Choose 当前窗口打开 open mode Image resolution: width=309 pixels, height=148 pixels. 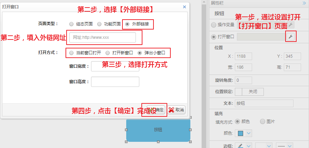71,53
